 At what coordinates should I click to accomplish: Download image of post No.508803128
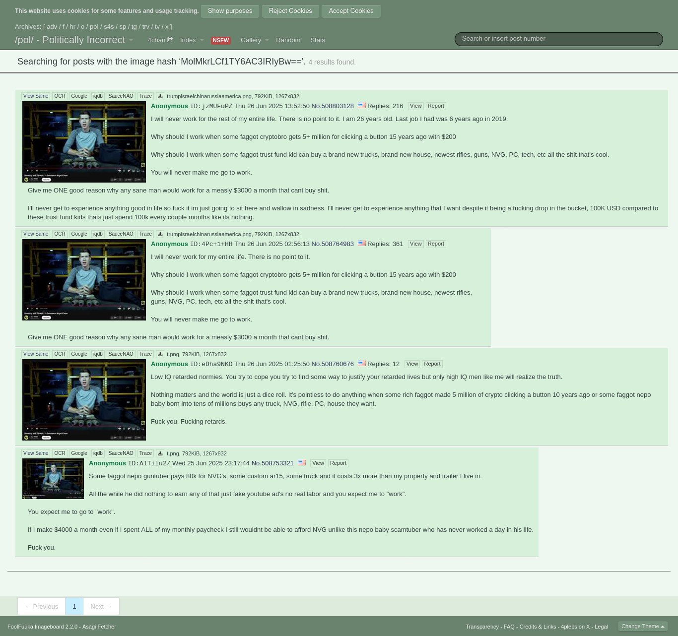click(160, 96)
